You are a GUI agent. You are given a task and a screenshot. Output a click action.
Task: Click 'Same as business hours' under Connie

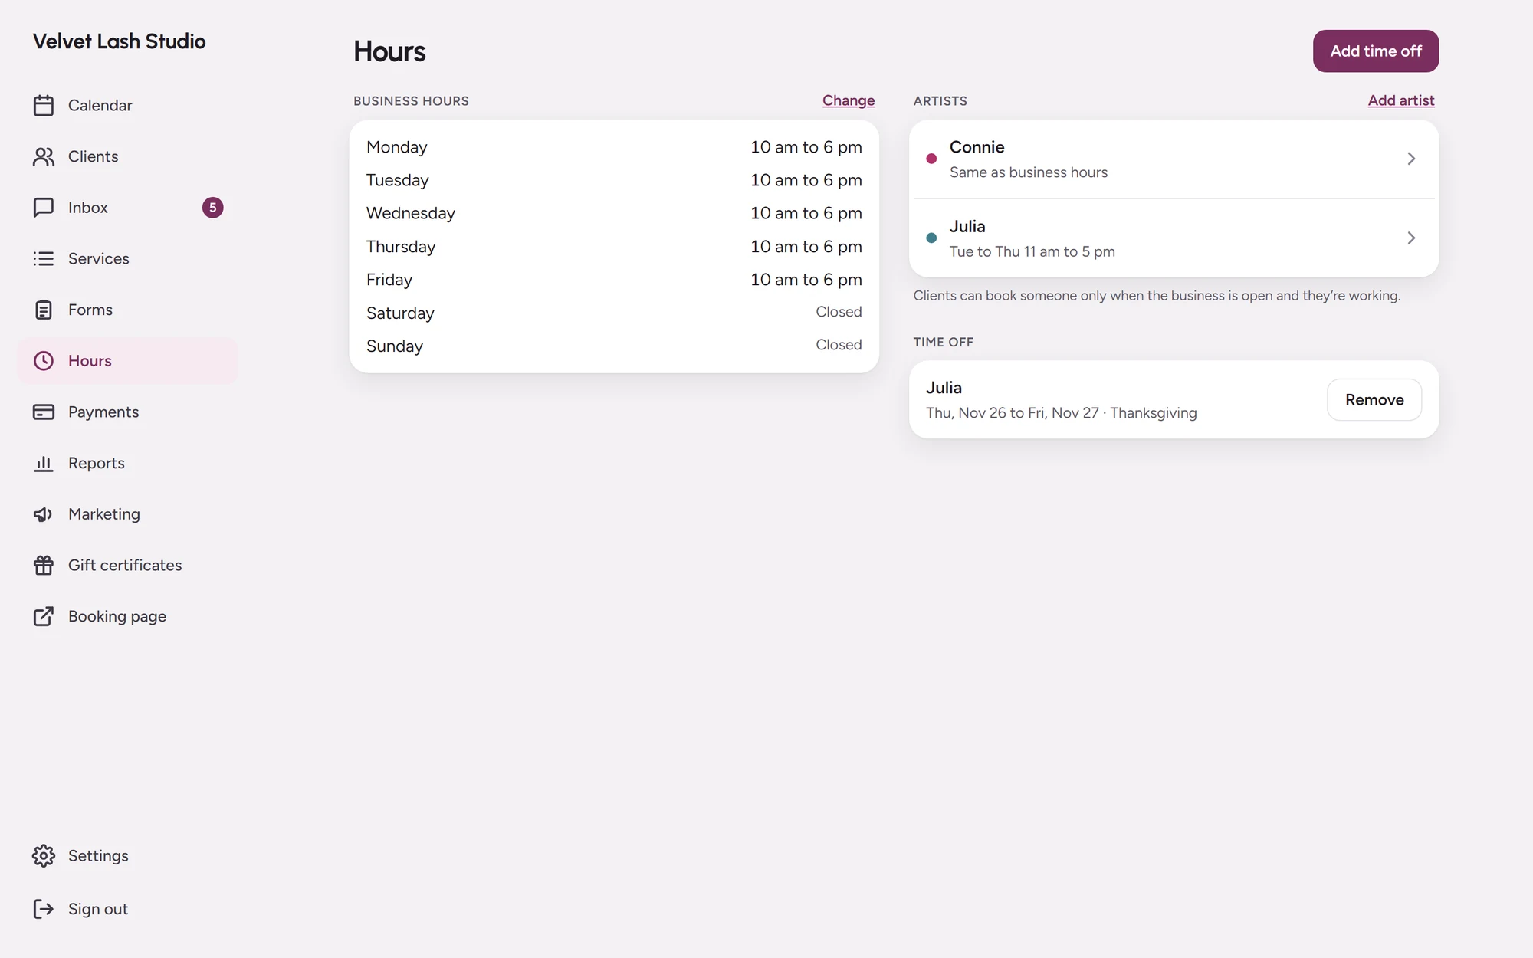point(1029,172)
